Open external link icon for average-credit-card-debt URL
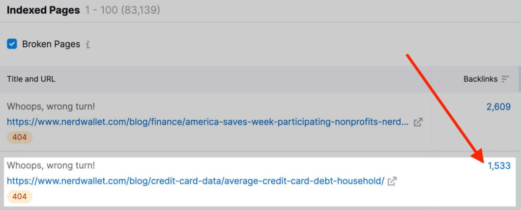This screenshot has height=210, width=521. pos(392,181)
